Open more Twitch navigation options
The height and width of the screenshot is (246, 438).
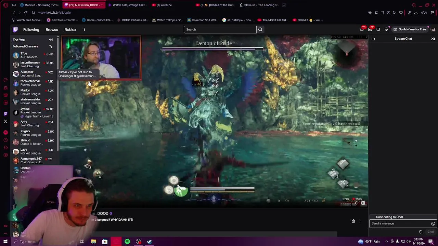click(84, 30)
